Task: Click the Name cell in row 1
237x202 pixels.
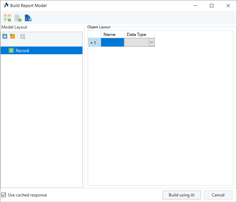Action: [x=112, y=42]
